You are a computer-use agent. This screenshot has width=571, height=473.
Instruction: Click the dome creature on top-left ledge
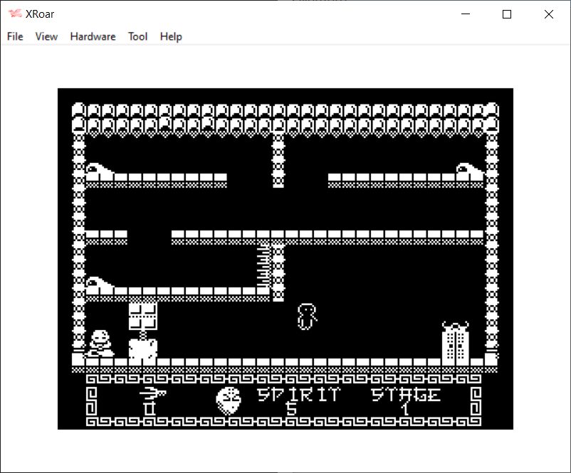coord(98,171)
